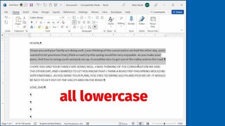This screenshot has height=126, width=225.
Task: Click English (United States) language
Action: [50, 124]
